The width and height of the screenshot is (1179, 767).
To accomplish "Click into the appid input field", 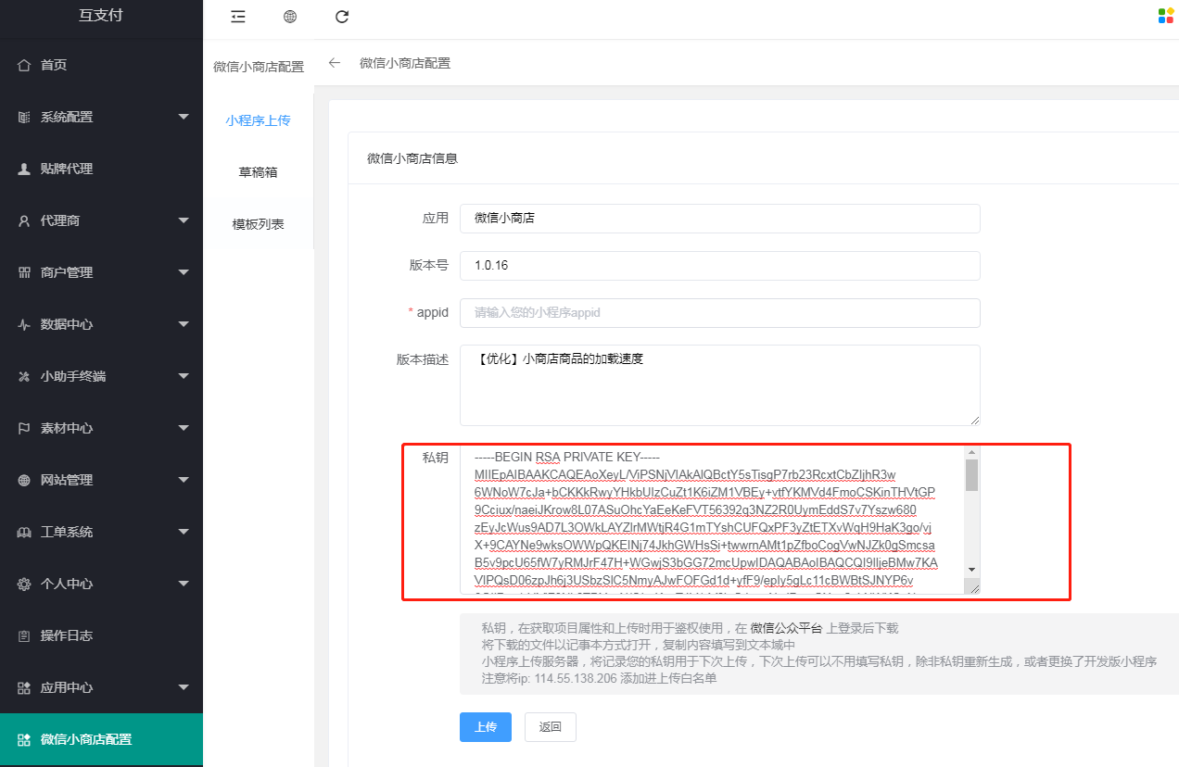I will tap(720, 313).
